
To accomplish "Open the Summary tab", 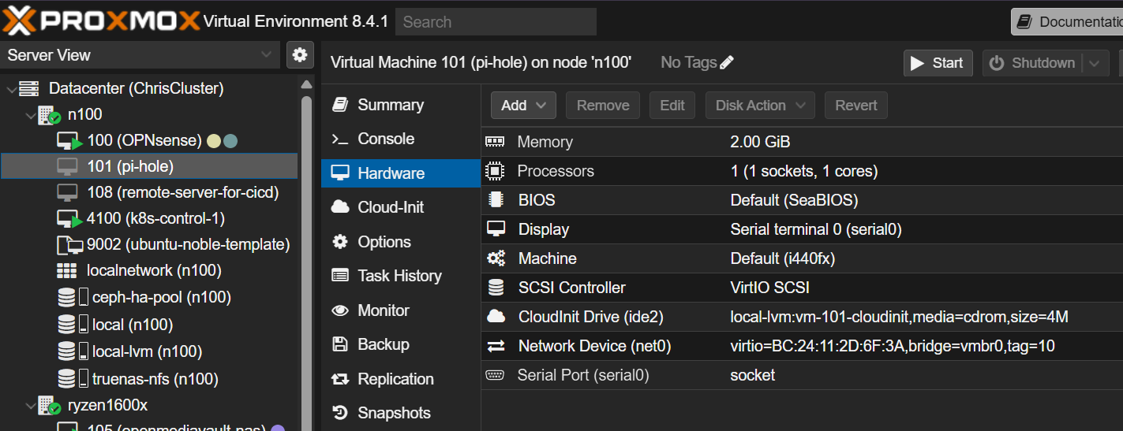I will [x=401, y=105].
